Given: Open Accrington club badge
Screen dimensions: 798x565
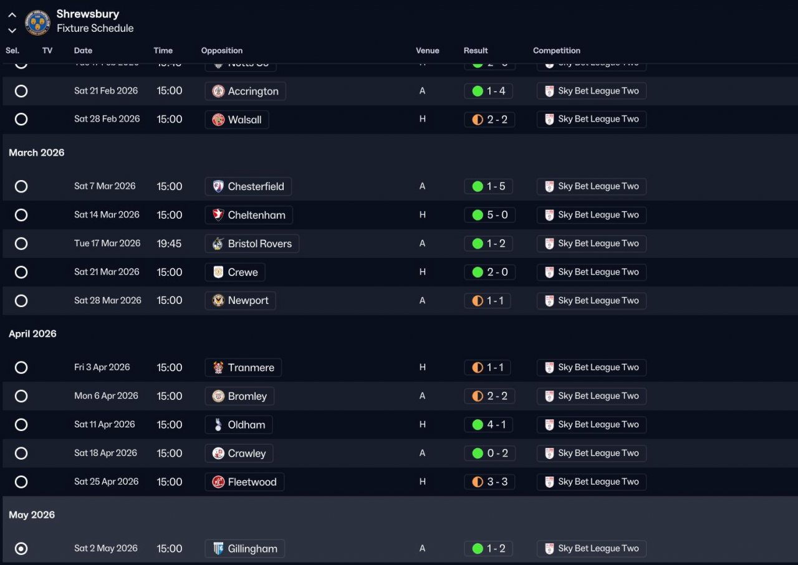Looking at the screenshot, I should tap(218, 91).
